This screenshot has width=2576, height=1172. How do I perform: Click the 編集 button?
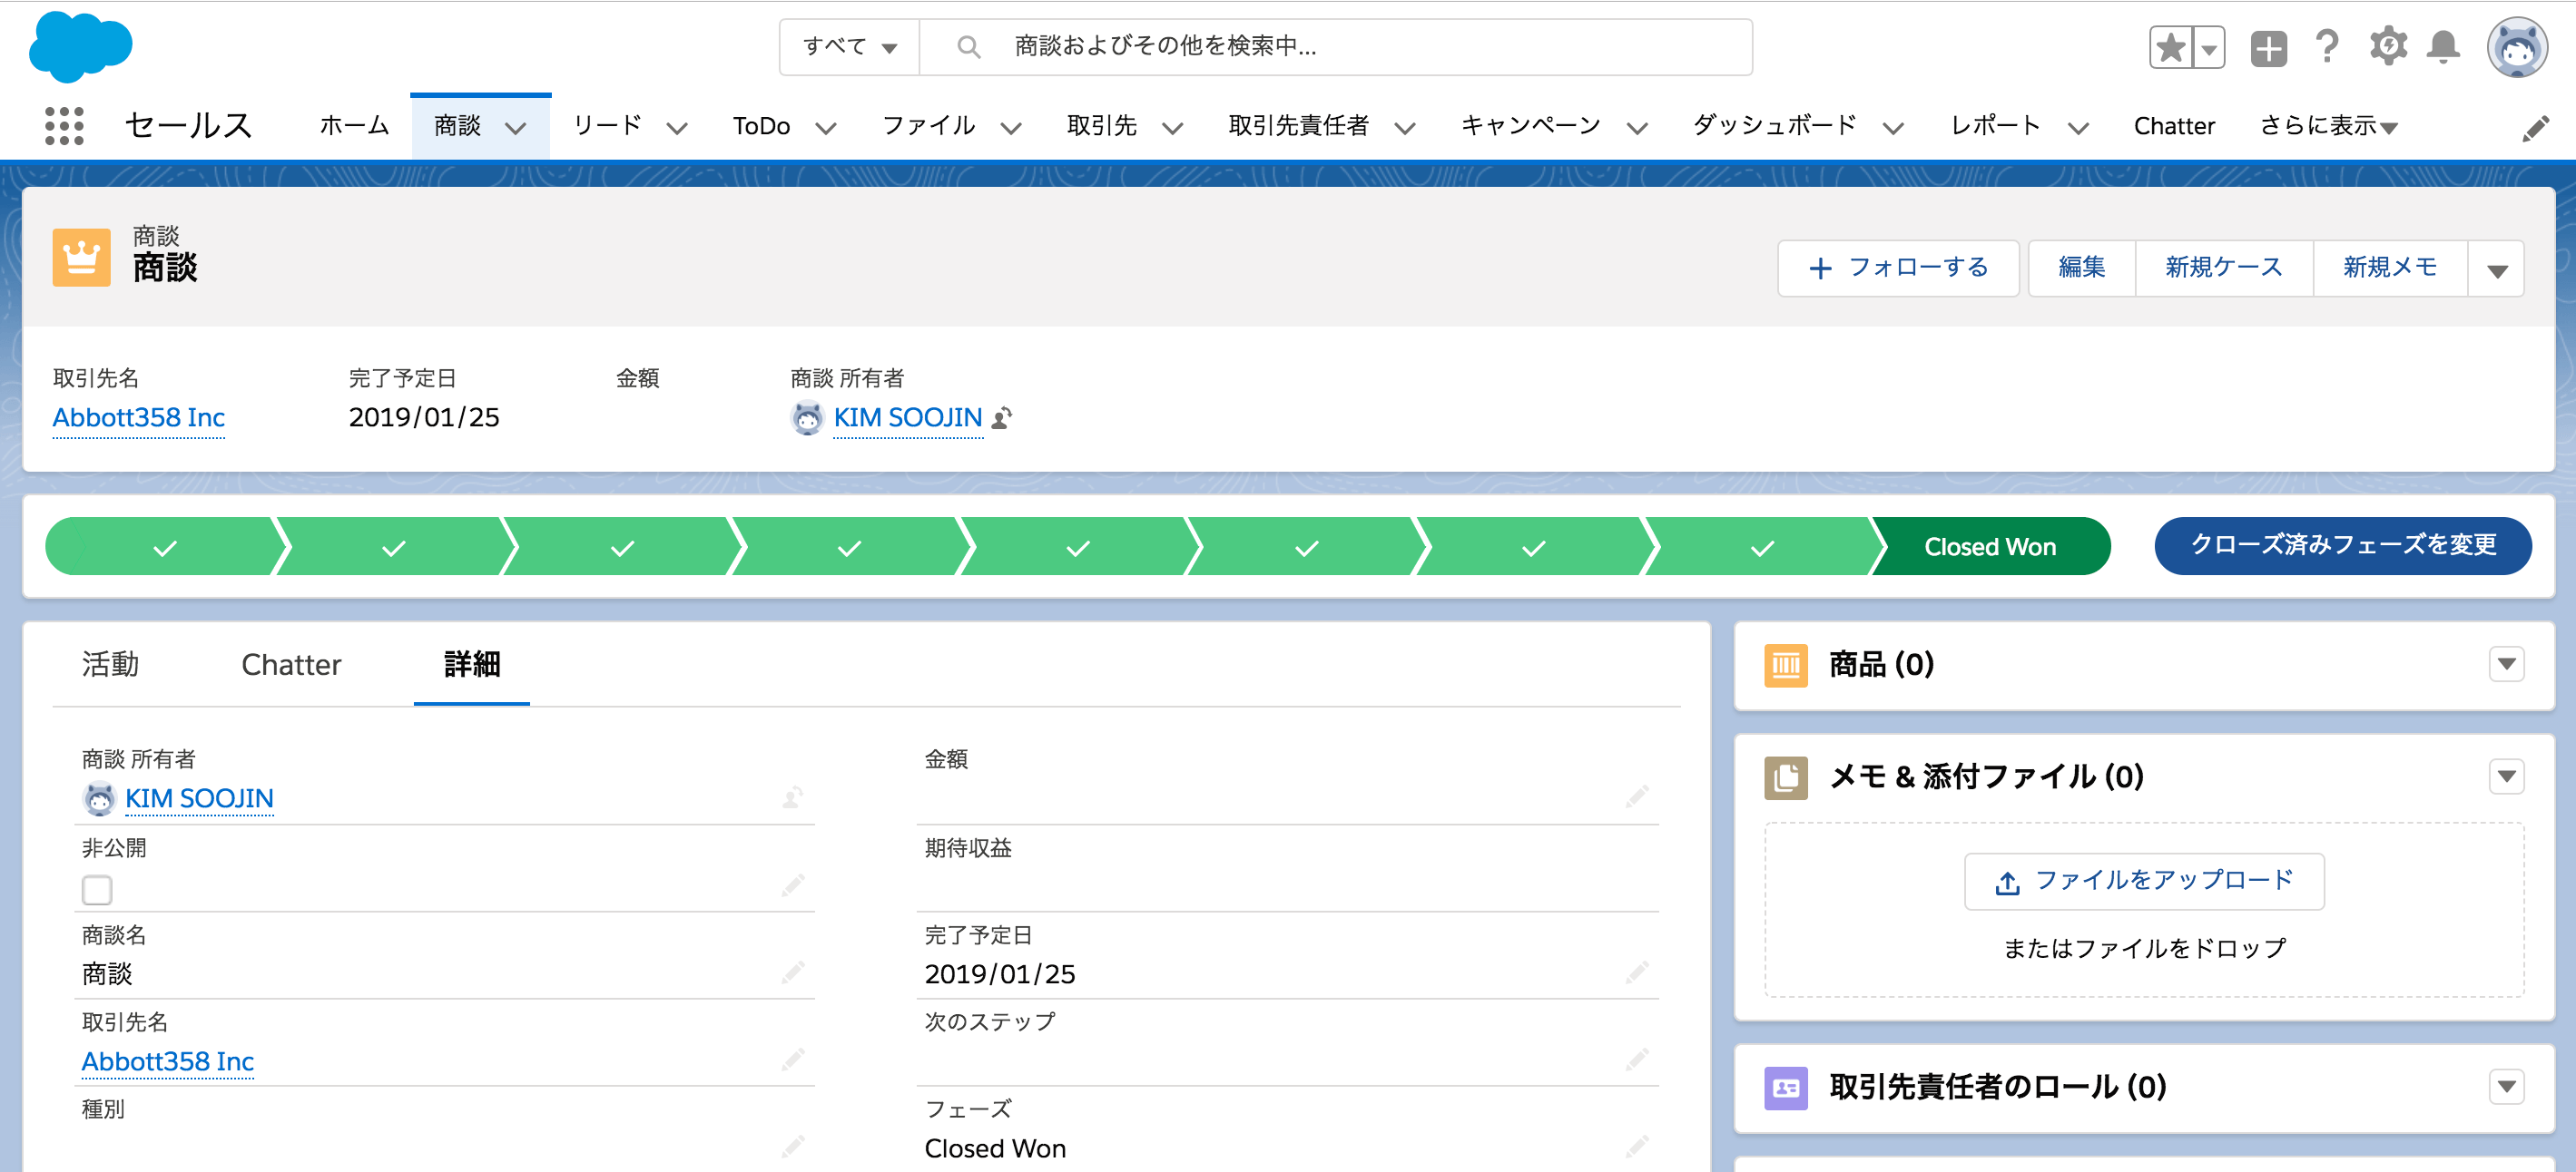coord(2082,269)
